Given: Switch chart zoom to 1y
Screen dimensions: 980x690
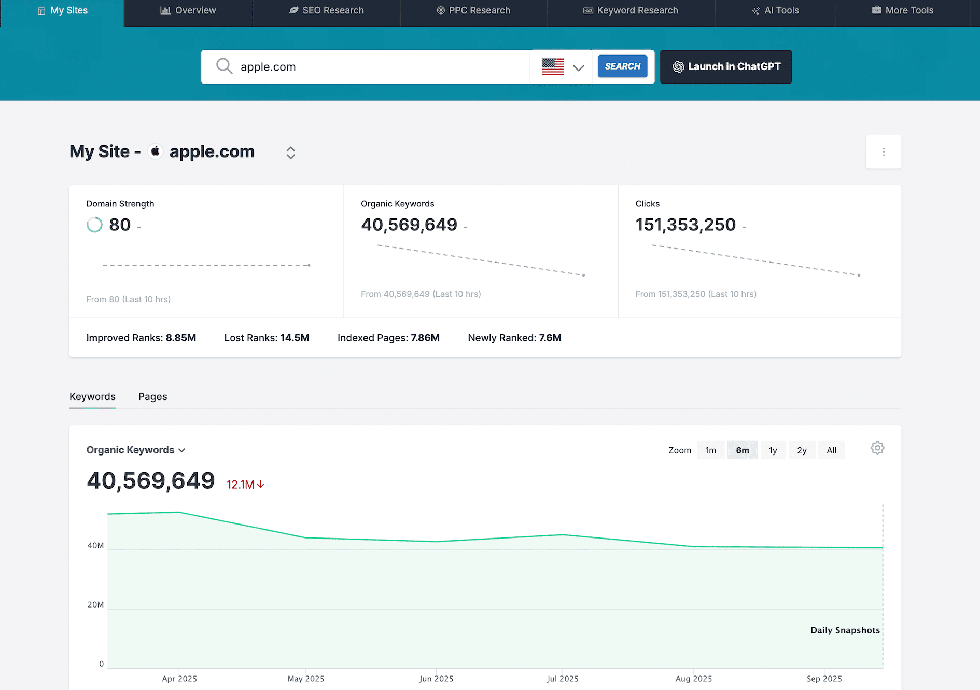Looking at the screenshot, I should click(x=773, y=450).
